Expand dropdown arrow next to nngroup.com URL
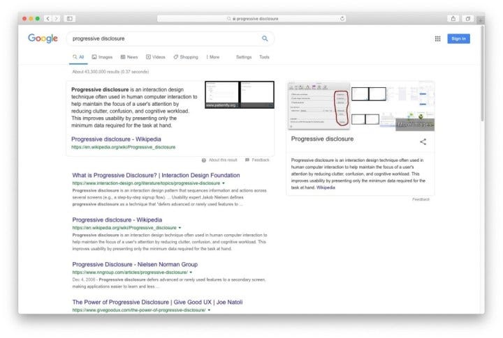The image size is (503, 338). tap(191, 272)
